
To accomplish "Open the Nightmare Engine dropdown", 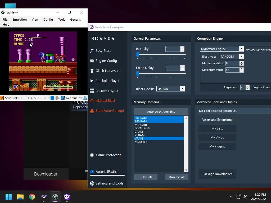I will pyautogui.click(x=241, y=49).
